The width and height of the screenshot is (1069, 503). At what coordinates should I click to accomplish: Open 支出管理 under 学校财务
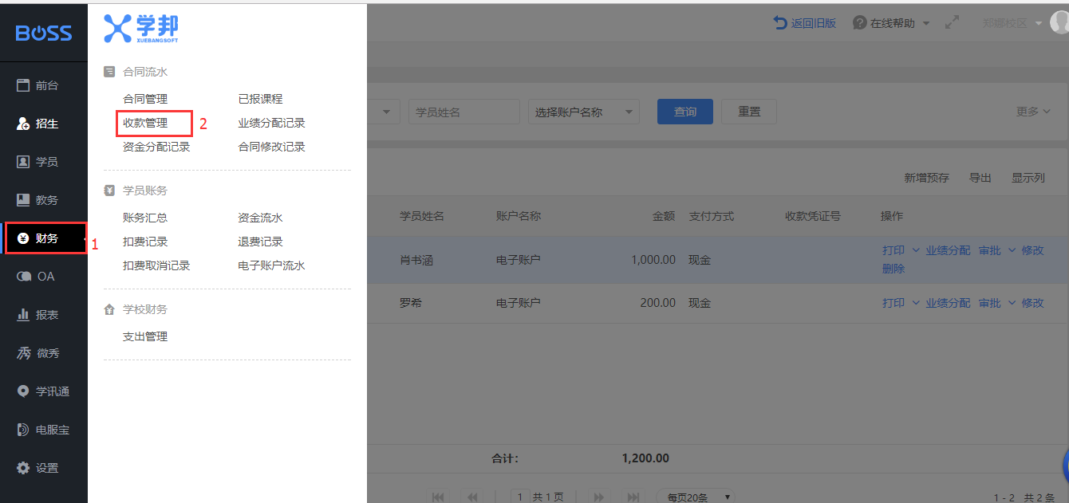tap(145, 336)
